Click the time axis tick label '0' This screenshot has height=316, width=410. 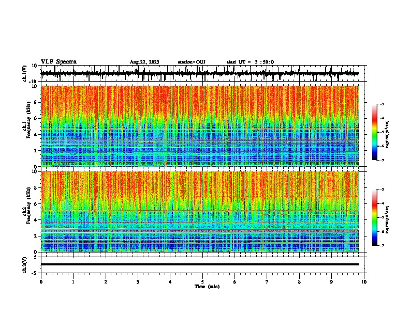(x=41, y=282)
